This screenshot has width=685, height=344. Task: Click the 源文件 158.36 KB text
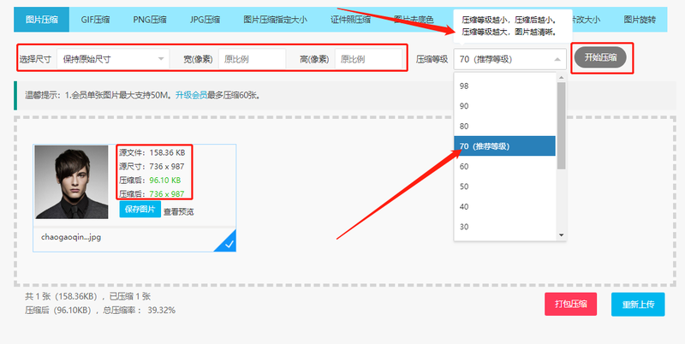(152, 153)
